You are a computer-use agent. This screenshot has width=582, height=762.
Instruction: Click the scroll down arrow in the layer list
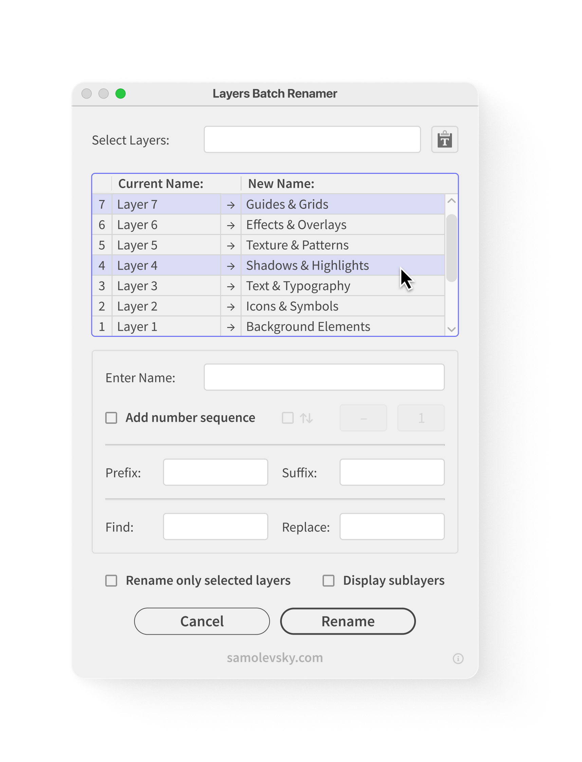point(451,329)
